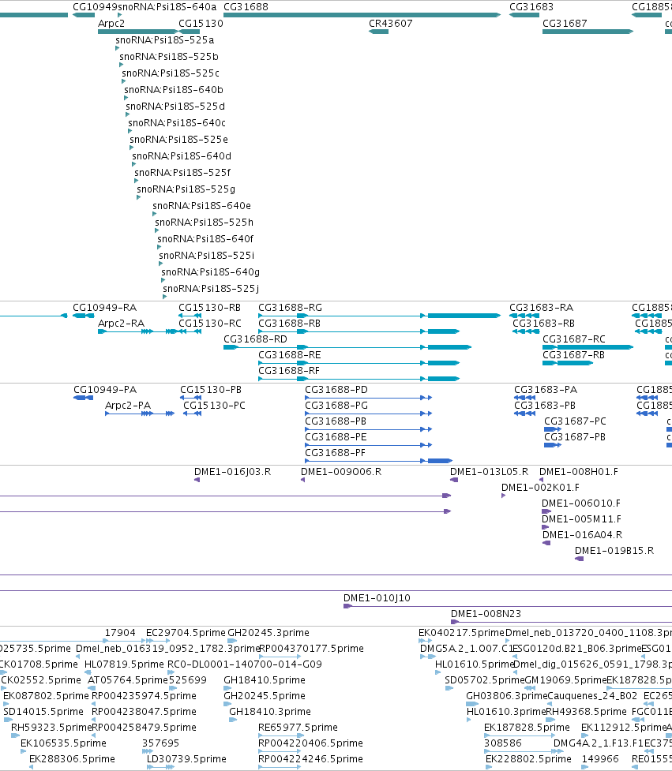Select the 'CG31687' gene label
This screenshot has height=771, width=672.
pos(565,23)
